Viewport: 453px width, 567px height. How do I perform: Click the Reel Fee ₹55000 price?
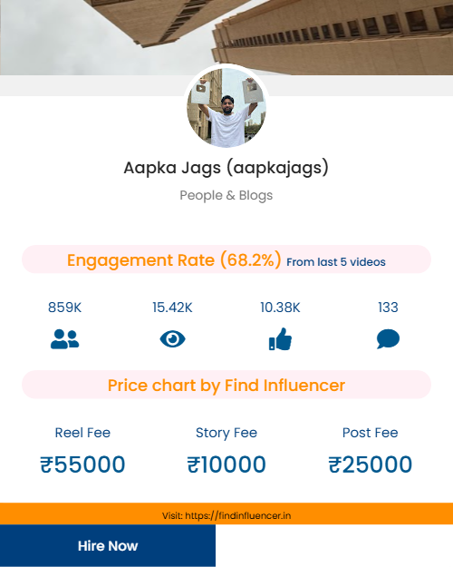(82, 464)
